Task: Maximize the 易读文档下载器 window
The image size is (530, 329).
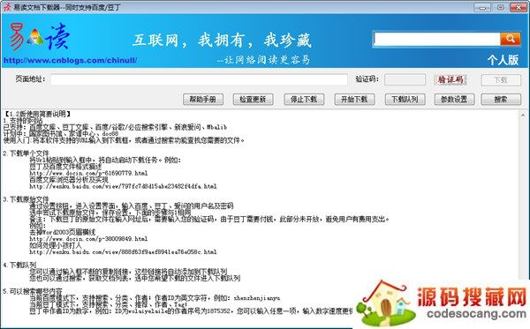Action: (501, 7)
